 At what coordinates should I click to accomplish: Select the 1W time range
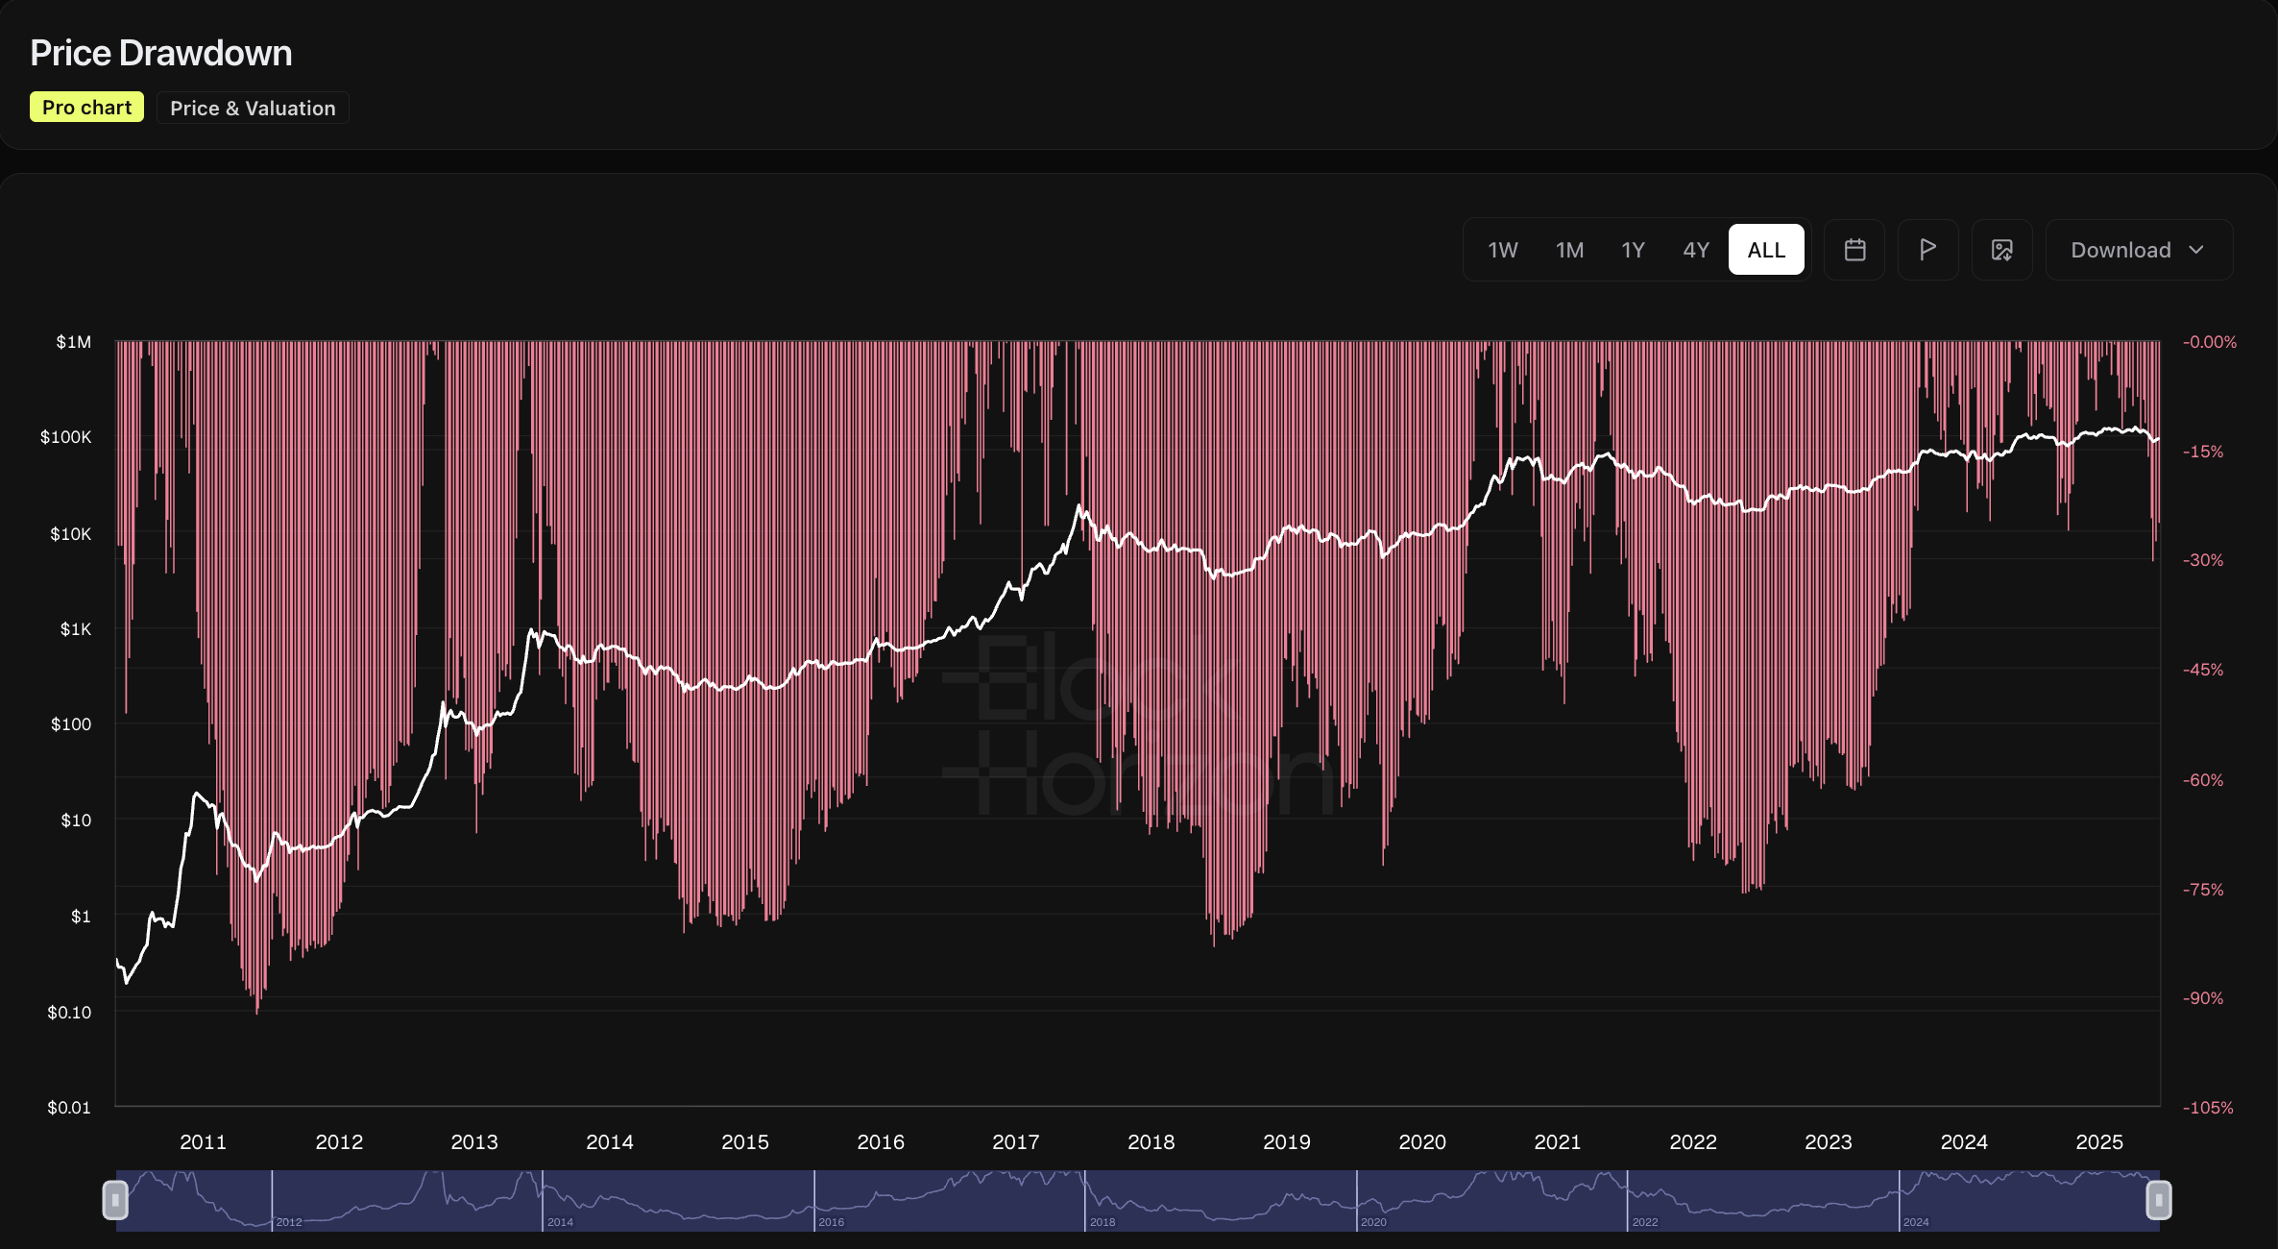(1502, 250)
